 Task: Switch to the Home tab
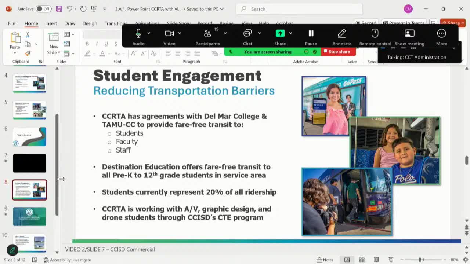tap(31, 23)
